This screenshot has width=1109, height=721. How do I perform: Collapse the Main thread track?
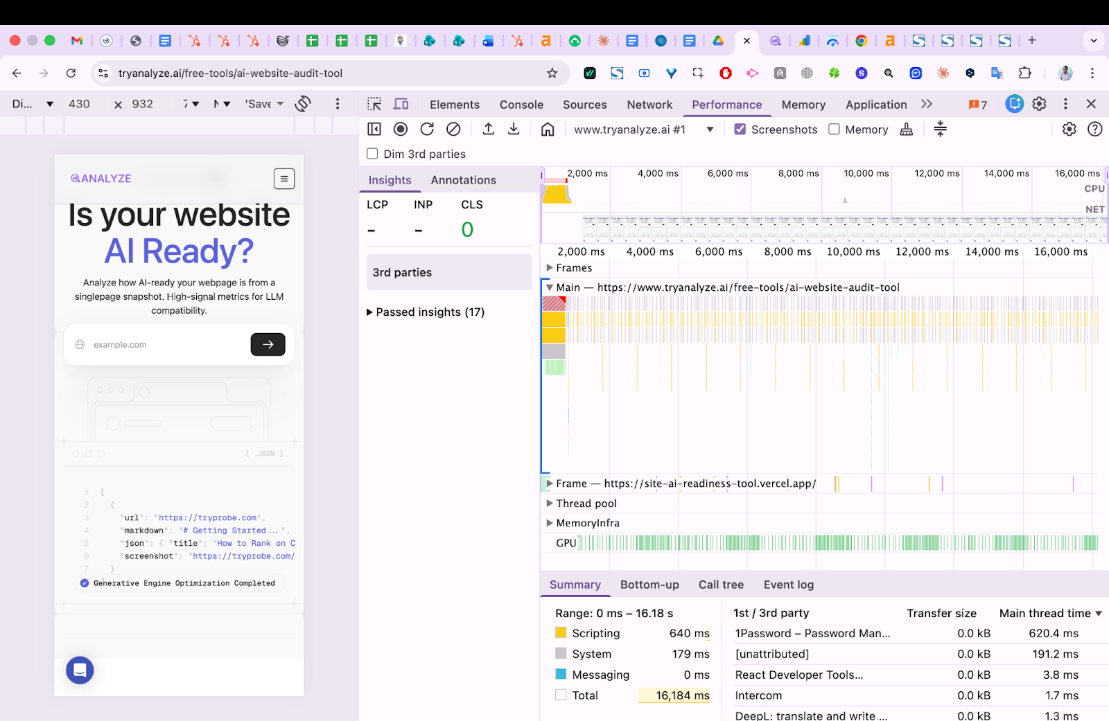point(549,287)
